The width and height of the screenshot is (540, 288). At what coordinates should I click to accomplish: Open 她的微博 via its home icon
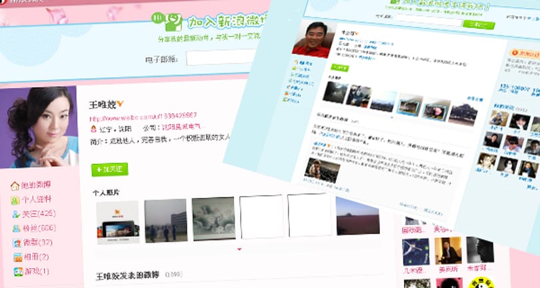[15, 186]
